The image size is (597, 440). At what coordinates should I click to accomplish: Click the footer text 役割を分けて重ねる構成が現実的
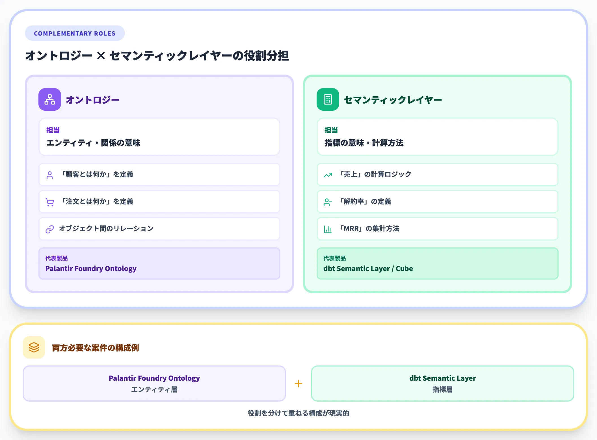[298, 413]
